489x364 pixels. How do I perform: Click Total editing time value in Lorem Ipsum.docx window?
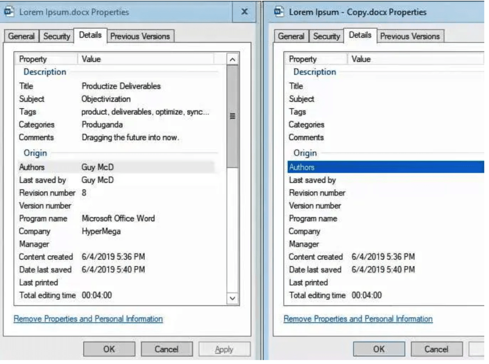(96, 295)
